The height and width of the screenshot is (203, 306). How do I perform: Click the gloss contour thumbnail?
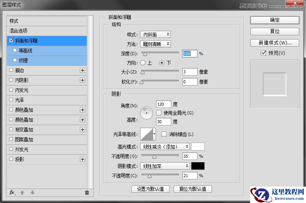coord(147,134)
